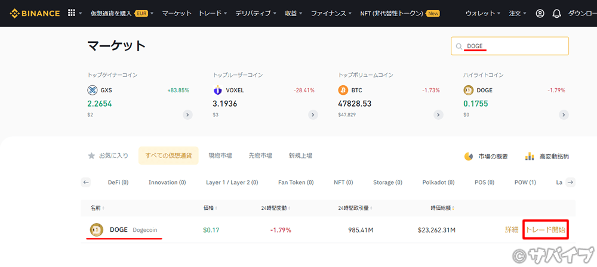Filter by POS (0) category
597x267 pixels.
coord(484,182)
